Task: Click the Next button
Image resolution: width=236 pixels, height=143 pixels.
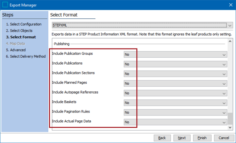Action: coord(182,138)
